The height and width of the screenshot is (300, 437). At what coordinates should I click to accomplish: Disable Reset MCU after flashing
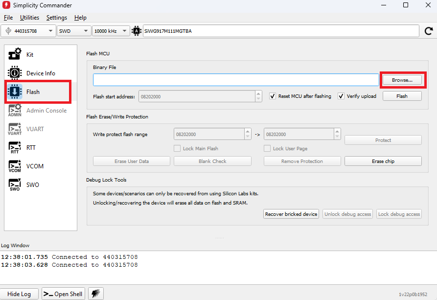tap(272, 96)
